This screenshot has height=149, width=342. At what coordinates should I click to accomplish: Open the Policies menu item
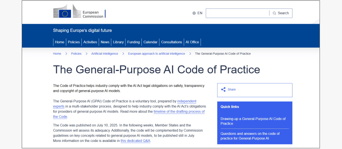coord(74,42)
